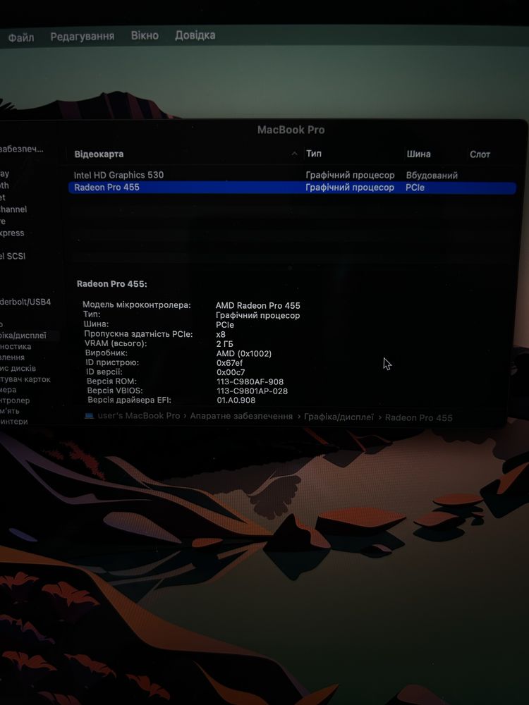Click the laptop icon in path bar

coord(89,415)
